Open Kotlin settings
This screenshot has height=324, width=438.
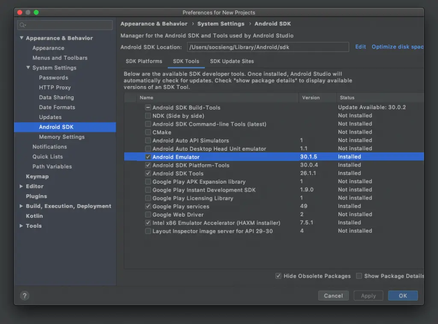34,216
